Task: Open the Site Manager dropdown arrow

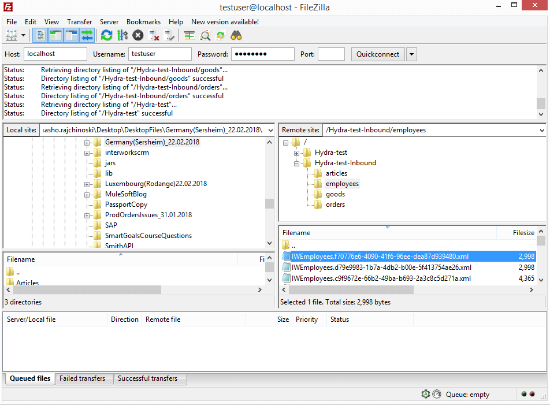Action: [24, 35]
